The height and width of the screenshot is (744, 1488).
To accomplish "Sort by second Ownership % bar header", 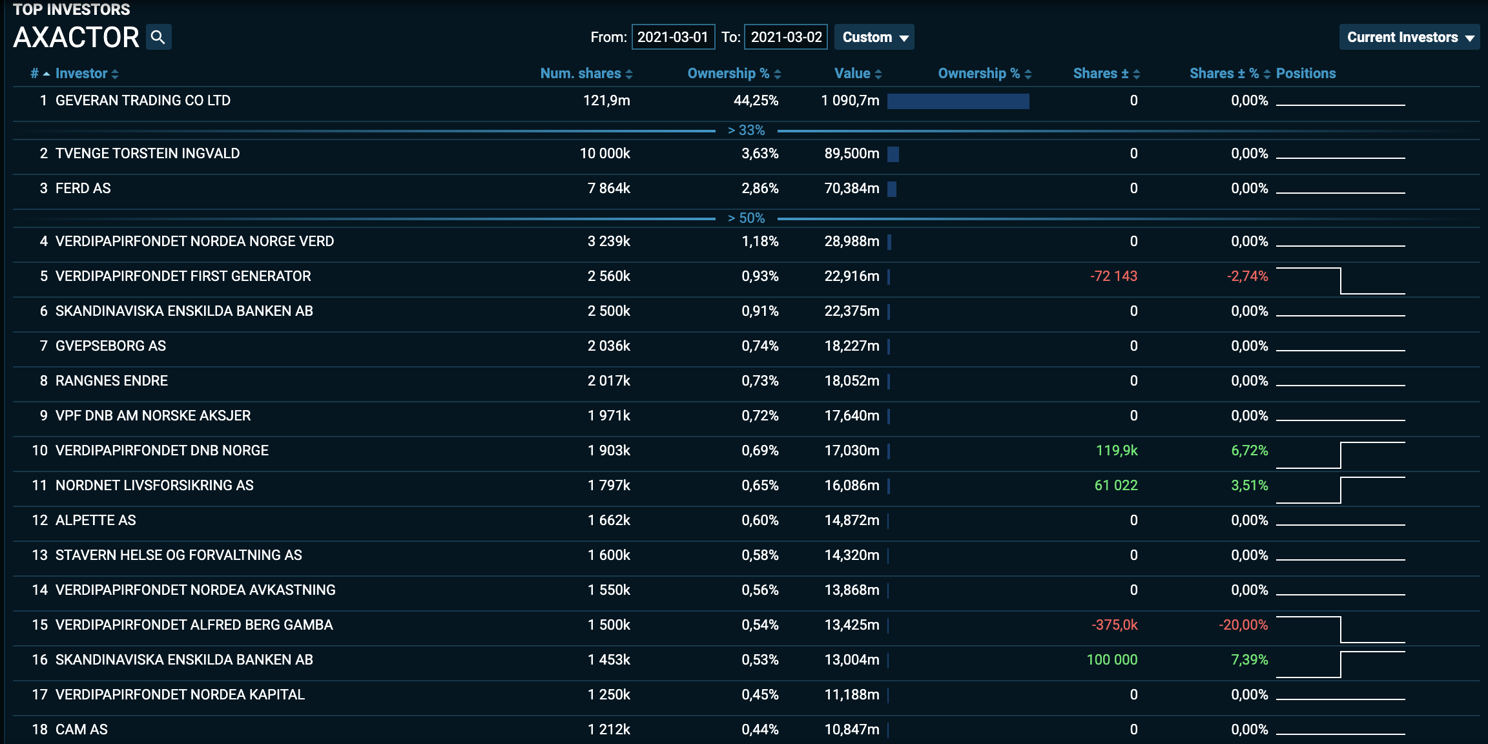I will coord(979,74).
